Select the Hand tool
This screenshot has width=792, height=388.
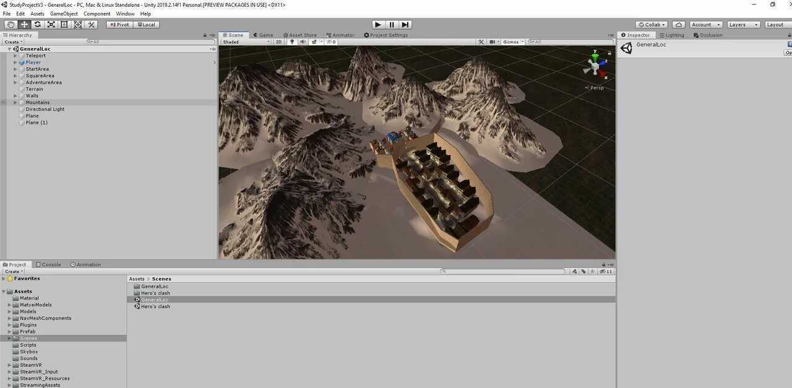click(11, 25)
